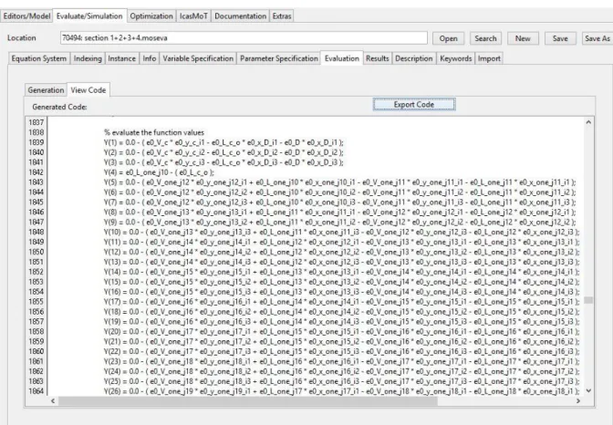This screenshot has height=425, width=613.
Task: Go to Variable Specification tab
Action: [198, 58]
